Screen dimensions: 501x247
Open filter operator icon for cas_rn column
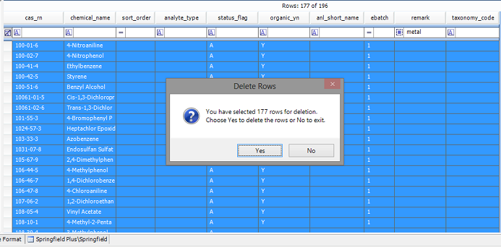point(17,32)
